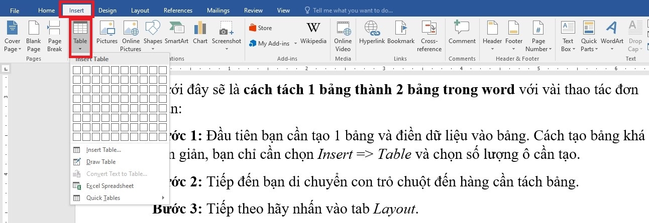649x223 pixels.
Task: Choose Excel Spreadsheet menu entry
Action: [120, 186]
